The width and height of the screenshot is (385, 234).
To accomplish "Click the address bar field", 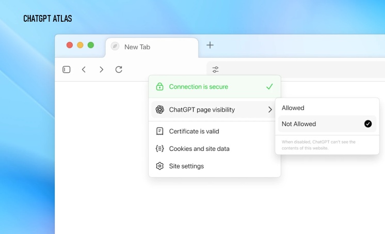I will click(x=296, y=70).
